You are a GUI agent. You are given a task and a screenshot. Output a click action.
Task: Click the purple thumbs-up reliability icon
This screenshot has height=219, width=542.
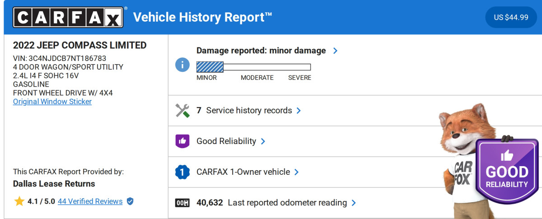tap(182, 141)
